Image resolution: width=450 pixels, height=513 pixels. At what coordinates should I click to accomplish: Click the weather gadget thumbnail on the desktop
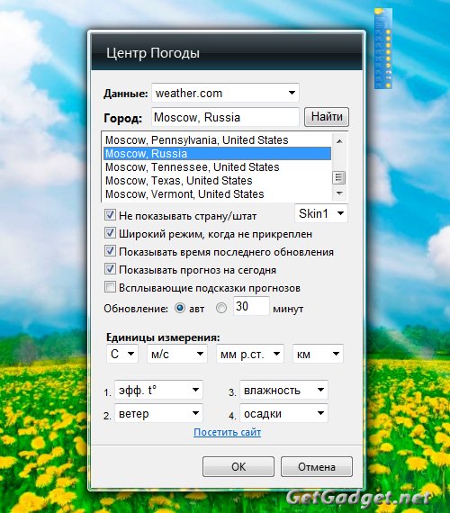pos(383,49)
